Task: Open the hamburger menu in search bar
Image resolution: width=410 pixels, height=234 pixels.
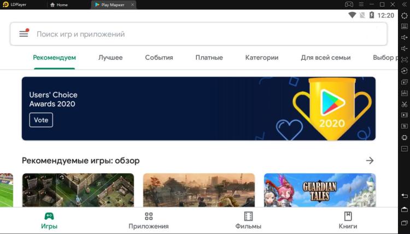Action: 24,34
